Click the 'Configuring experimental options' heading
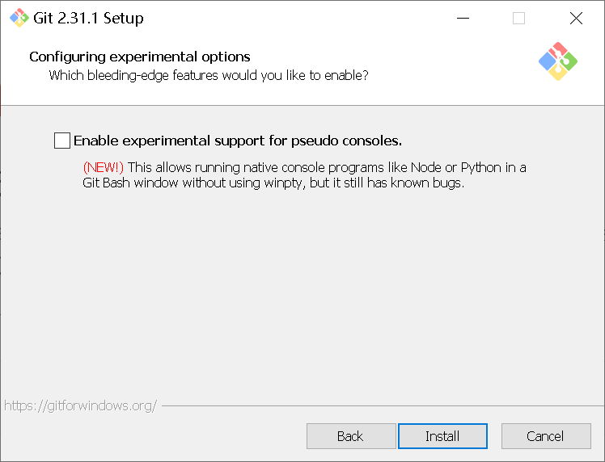 click(140, 57)
